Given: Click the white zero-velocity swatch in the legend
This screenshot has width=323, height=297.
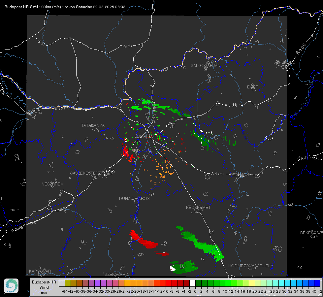Looking at the screenshot, I should [x=192, y=283].
